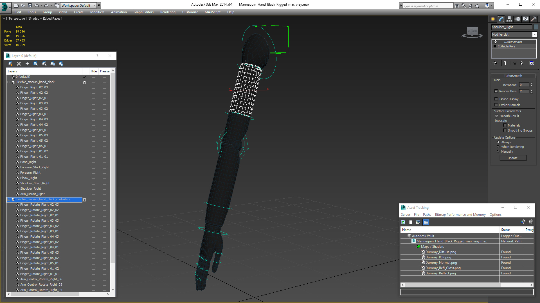
Task: Toggle Show End Result icon in modifier stack
Action: pos(505,63)
